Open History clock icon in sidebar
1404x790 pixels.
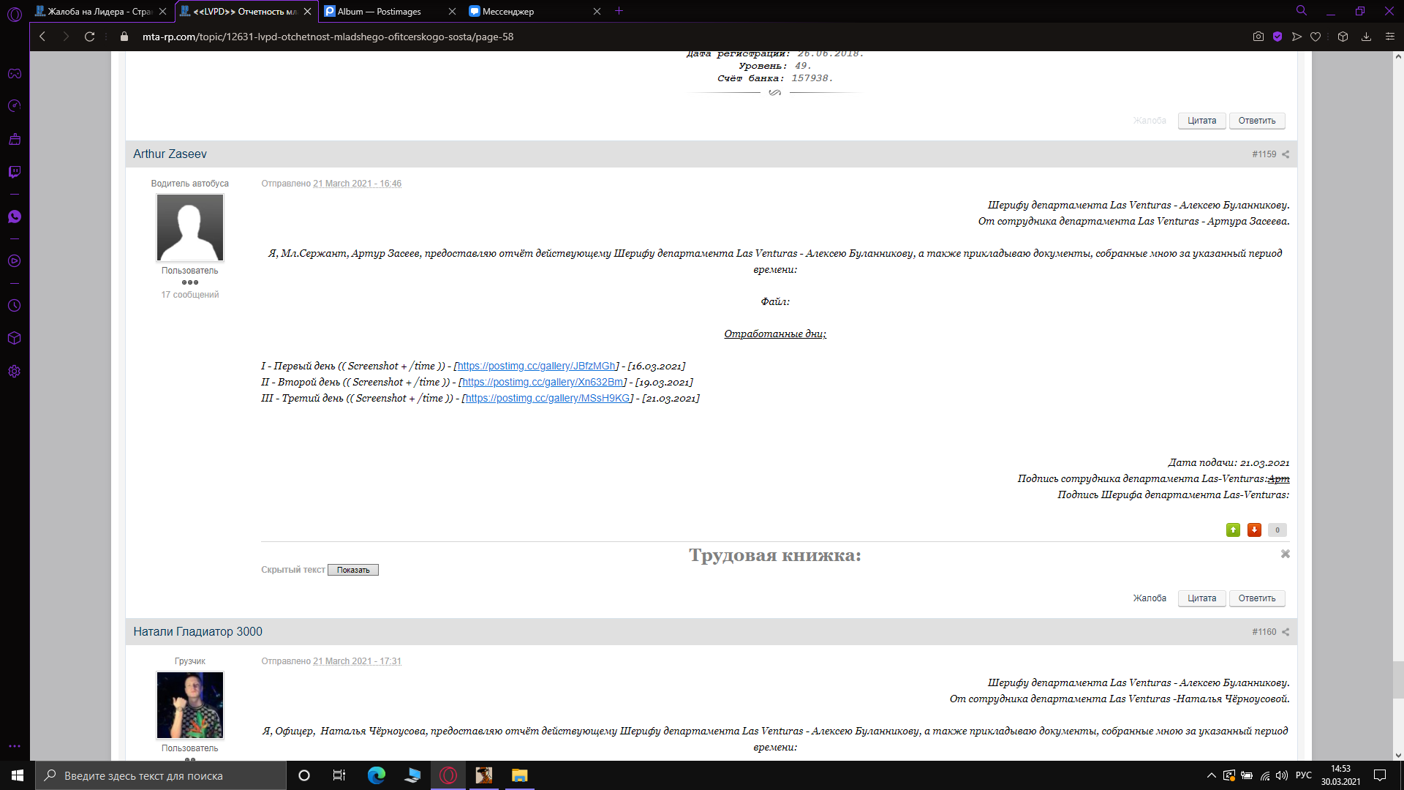(x=14, y=306)
